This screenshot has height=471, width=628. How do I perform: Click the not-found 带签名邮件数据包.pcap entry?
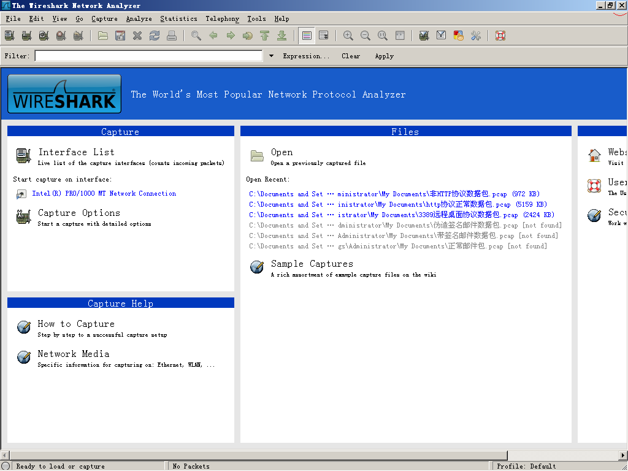(x=404, y=235)
